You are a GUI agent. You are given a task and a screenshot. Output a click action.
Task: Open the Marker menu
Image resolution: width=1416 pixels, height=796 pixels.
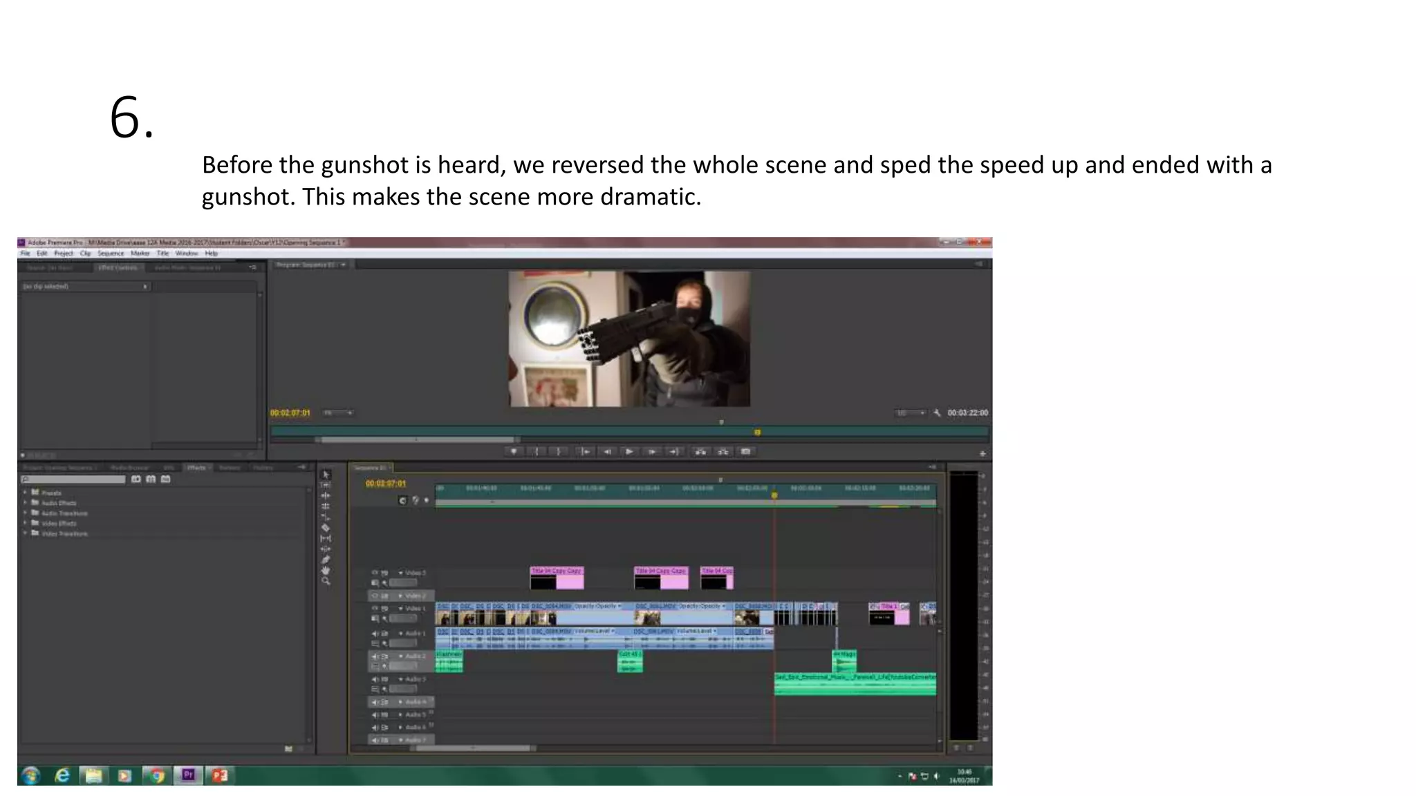click(x=140, y=254)
